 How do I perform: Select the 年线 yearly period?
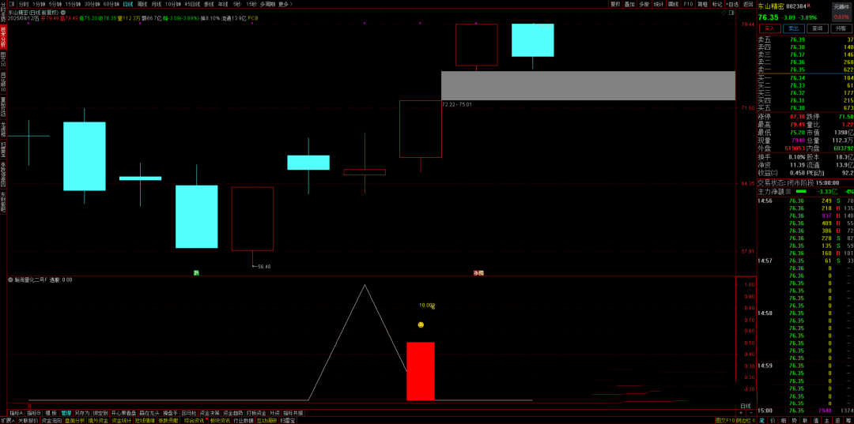click(223, 4)
